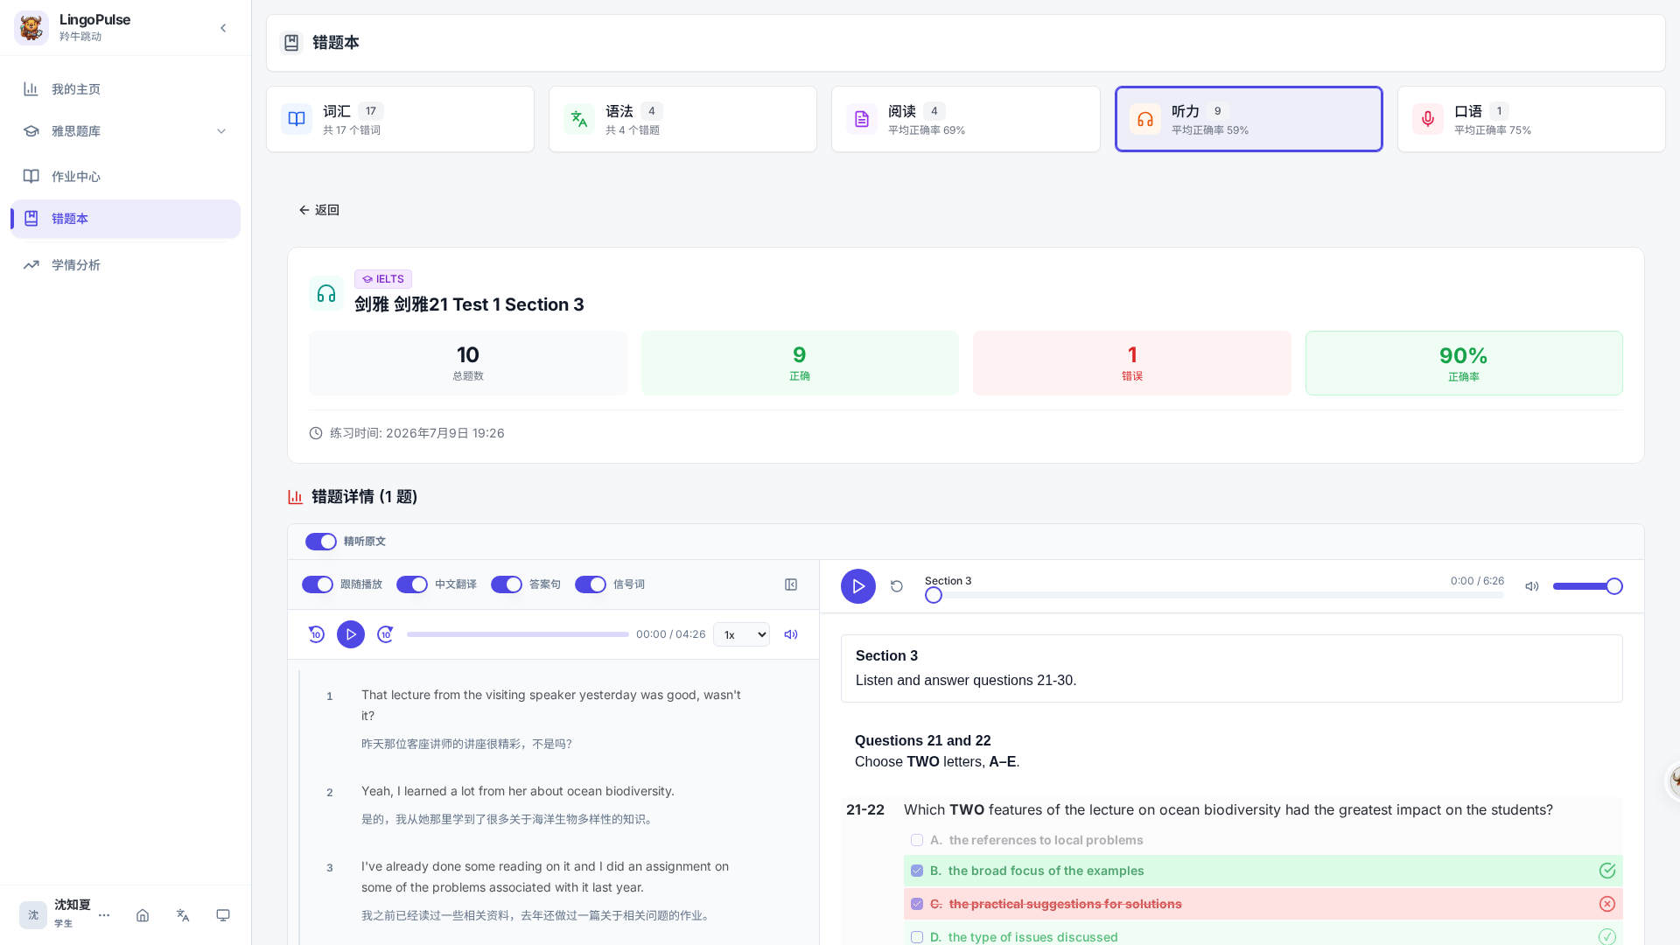Collapse the sidebar with the chevron arrow
This screenshot has height=945, width=1680.
coord(223,28)
